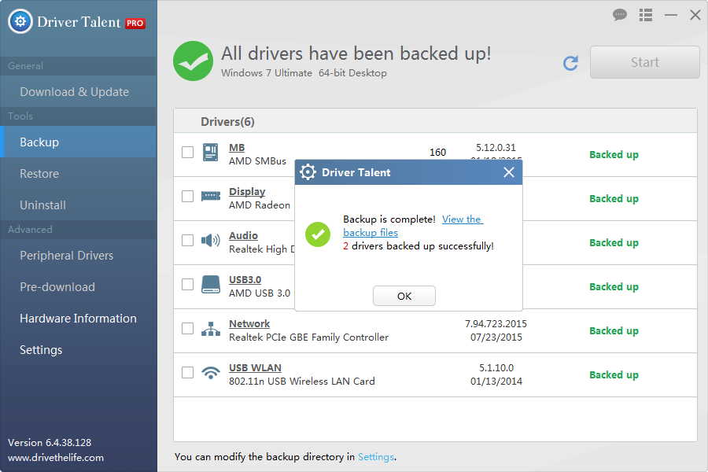The width and height of the screenshot is (708, 472).
Task: Click 'Realtek PCIe GBE Family Controller' text
Action: [309, 337]
